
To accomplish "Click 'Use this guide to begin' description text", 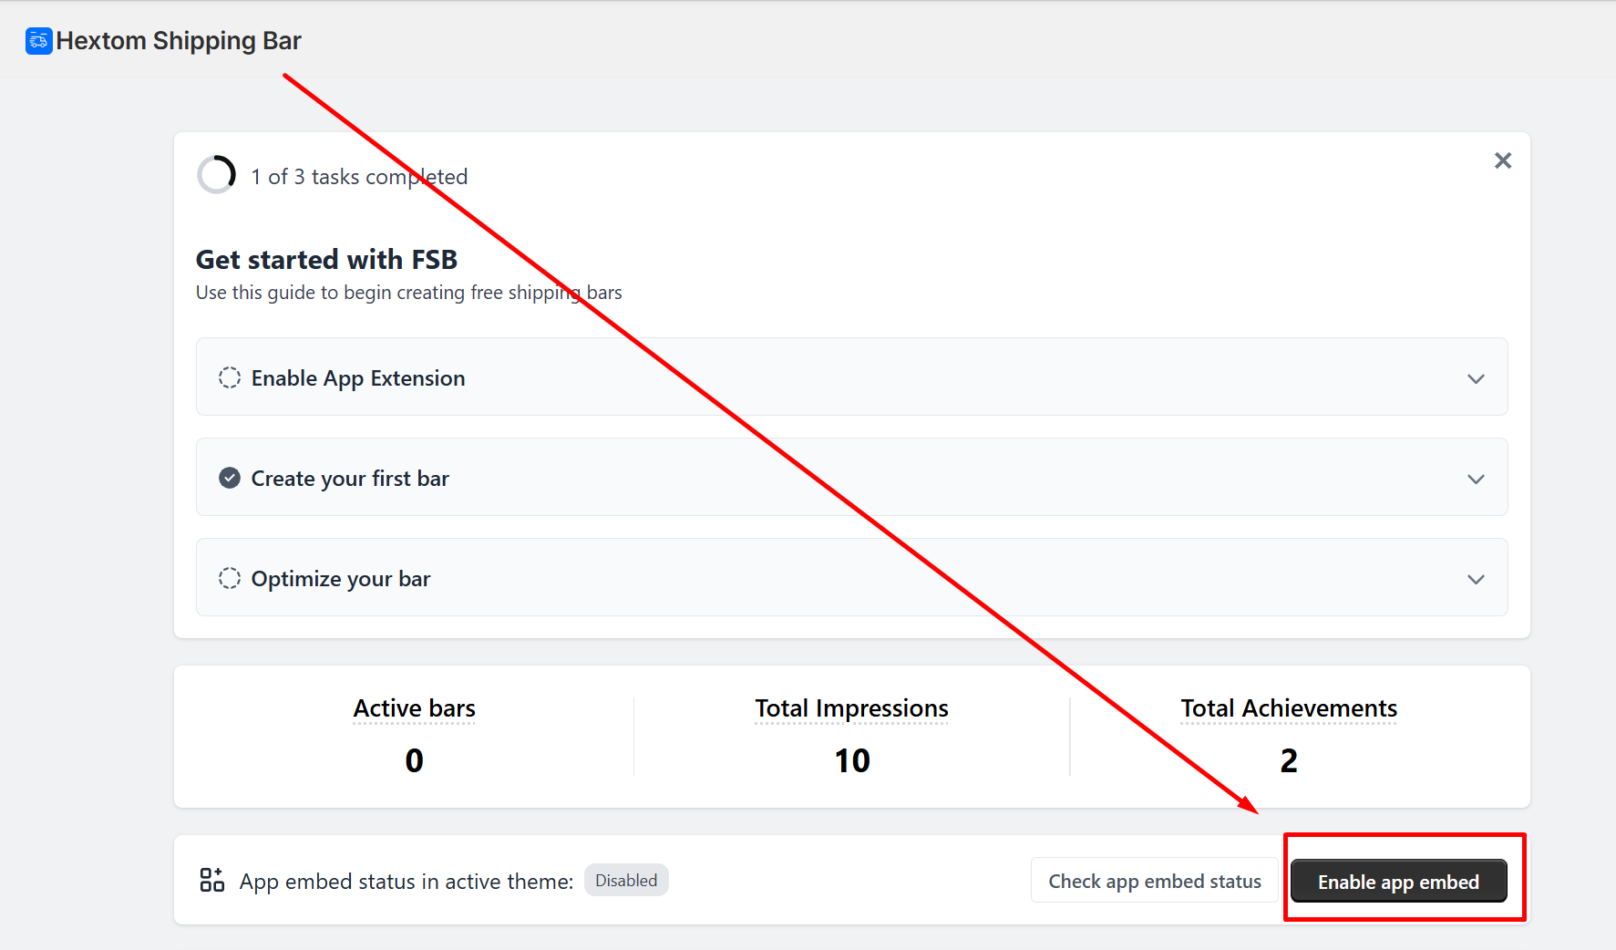I will [x=409, y=293].
